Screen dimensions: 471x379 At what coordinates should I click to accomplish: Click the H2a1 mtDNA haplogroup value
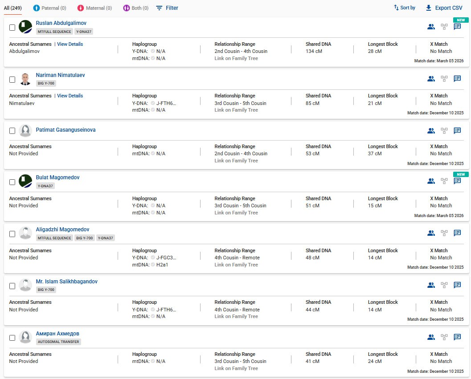pos(162,265)
